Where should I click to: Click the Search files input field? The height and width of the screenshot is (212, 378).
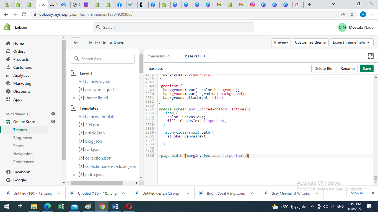coord(106,59)
